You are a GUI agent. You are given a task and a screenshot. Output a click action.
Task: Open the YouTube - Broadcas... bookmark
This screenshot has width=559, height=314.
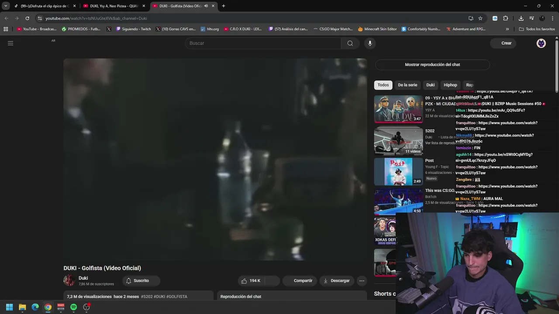[x=37, y=29]
